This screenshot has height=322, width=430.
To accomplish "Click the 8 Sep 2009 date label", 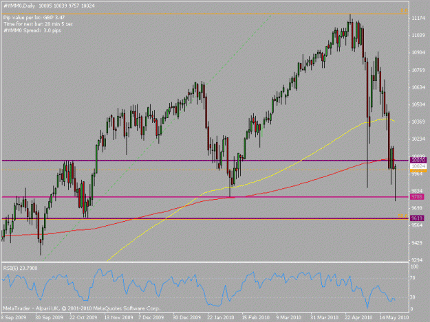I will tap(14, 317).
